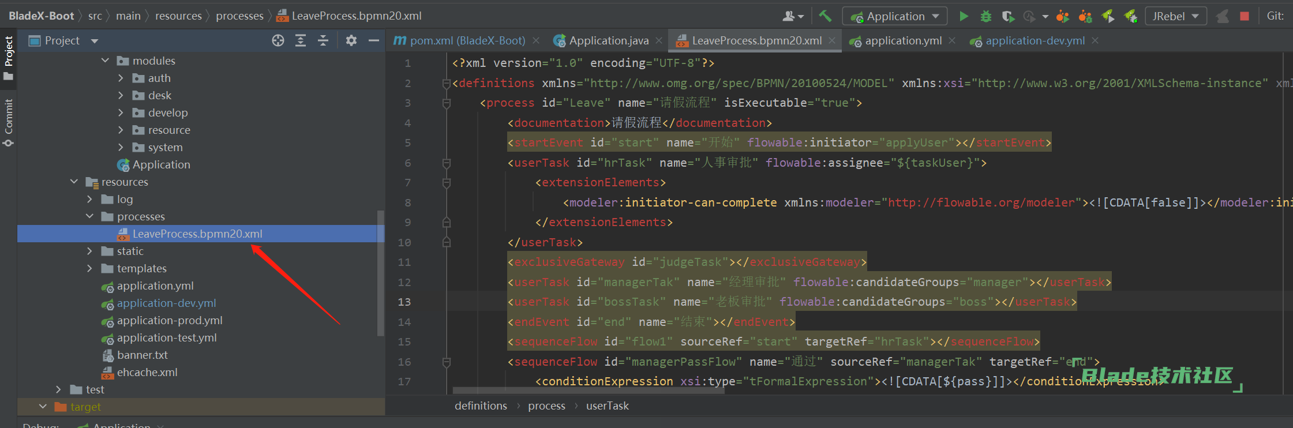This screenshot has width=1293, height=428.
Task: Expand the log folder
Action: (89, 199)
